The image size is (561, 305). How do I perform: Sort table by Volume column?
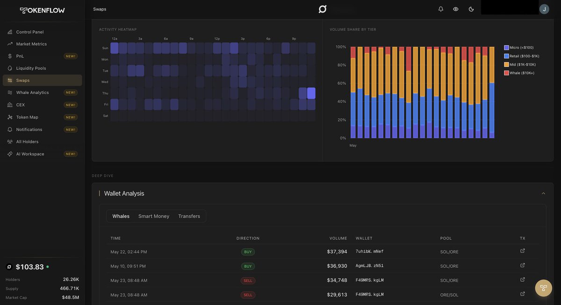click(x=338, y=238)
